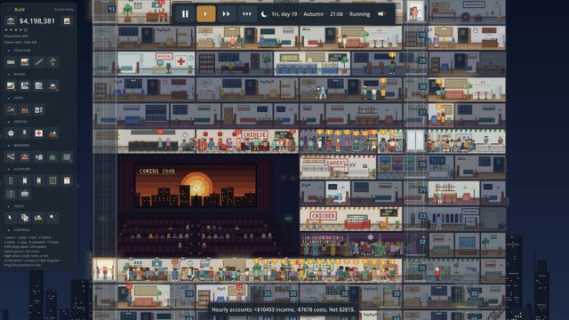Choose the brown desk room icon in ROOMS
This screenshot has height=320, width=569.
[53, 86]
